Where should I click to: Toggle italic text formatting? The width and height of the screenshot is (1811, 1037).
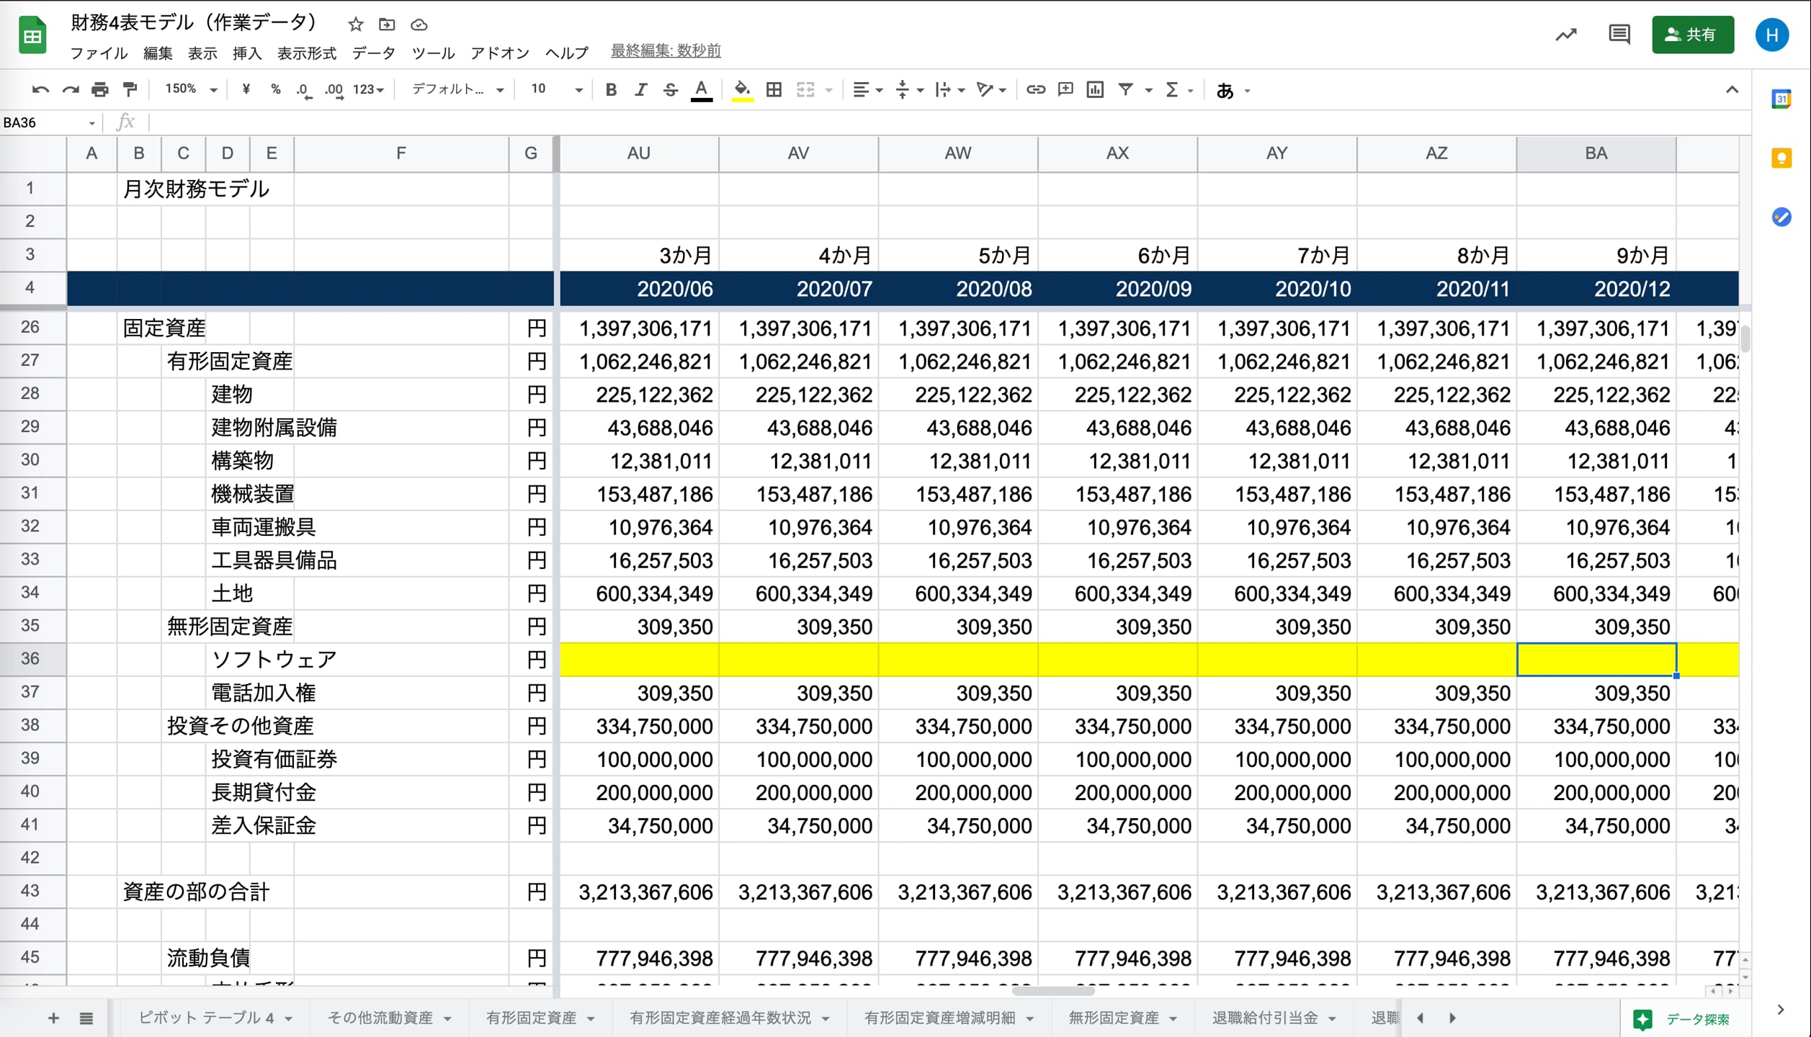coord(640,90)
